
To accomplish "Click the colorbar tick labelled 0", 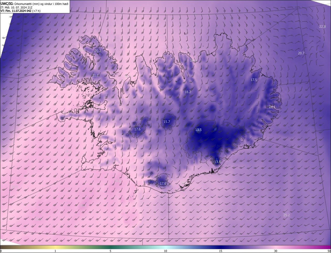I will pos(1,251).
